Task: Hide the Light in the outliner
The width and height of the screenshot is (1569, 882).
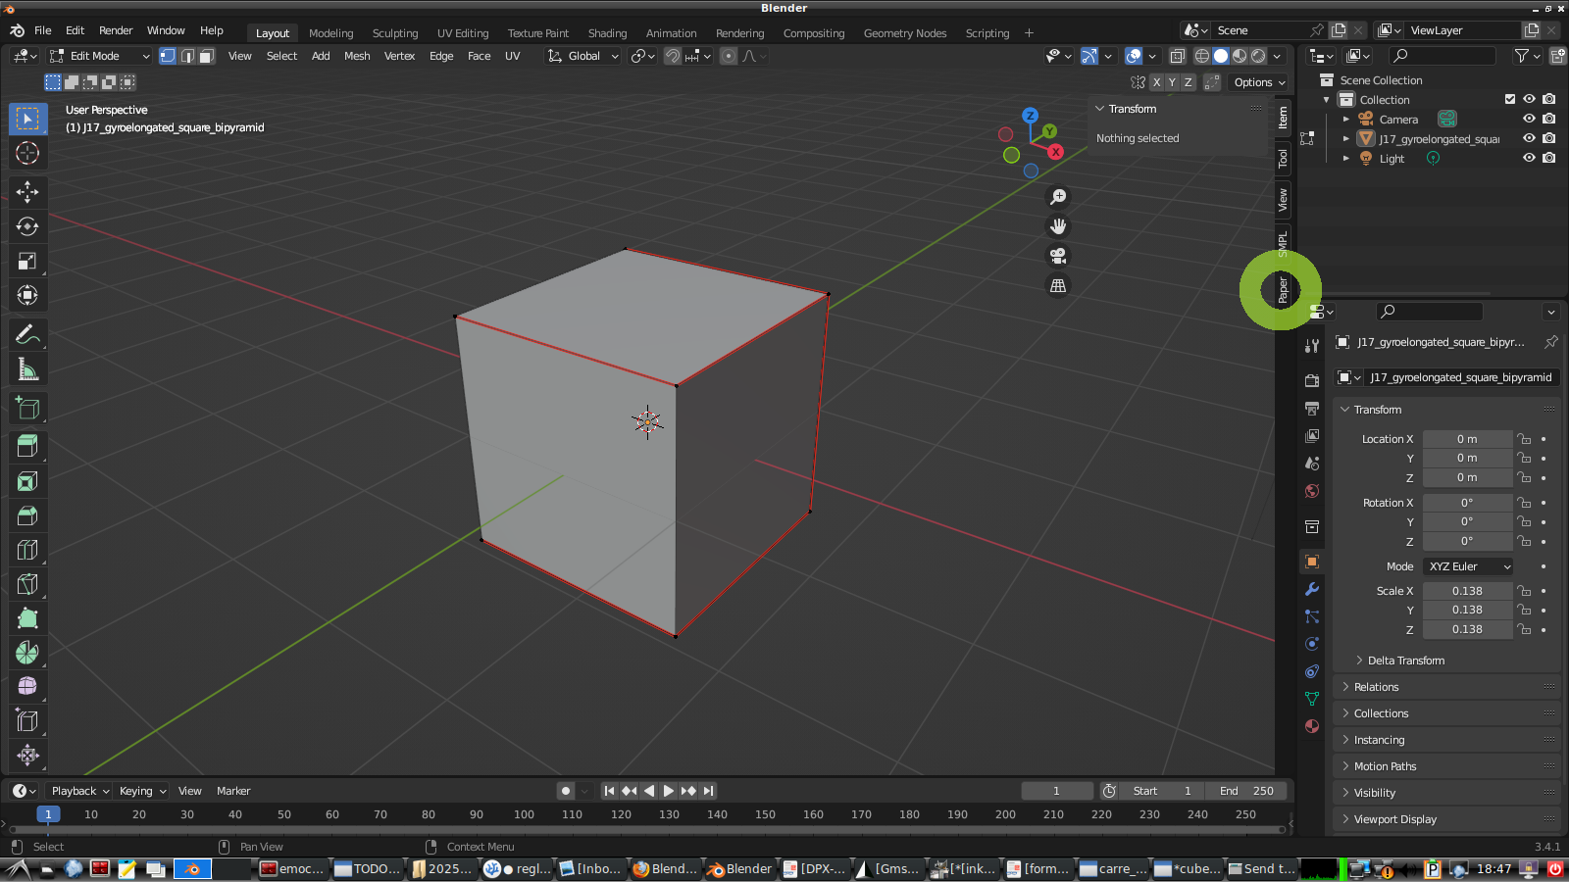Action: 1529,158
